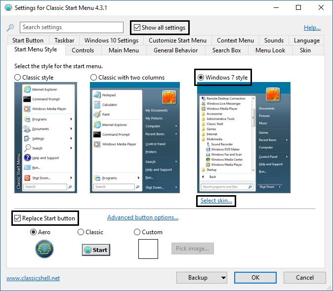Switch to the Start Button tab
The image size is (333, 291).
28,40
